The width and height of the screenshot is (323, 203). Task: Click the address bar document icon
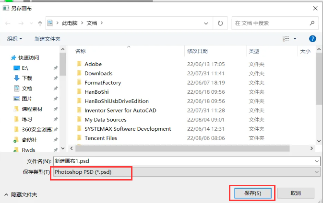click(50, 23)
